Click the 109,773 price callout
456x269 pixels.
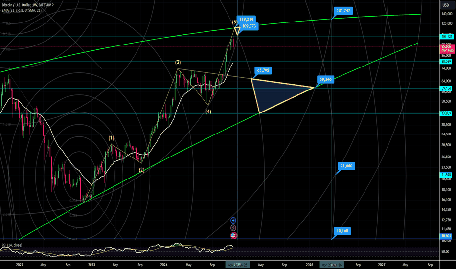pyautogui.click(x=249, y=26)
